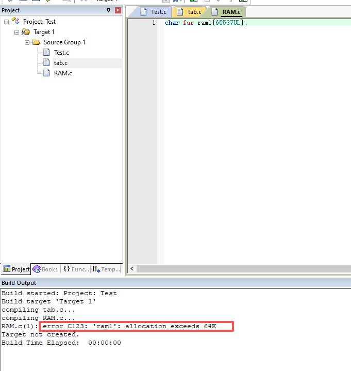Open the Functions panel tab
The width and height of the screenshot is (351, 371).
[x=76, y=269]
